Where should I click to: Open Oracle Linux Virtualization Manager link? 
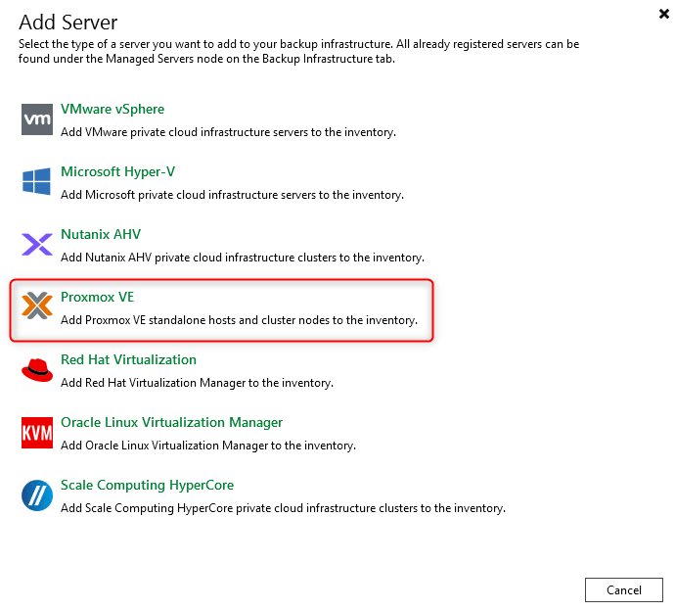(171, 422)
